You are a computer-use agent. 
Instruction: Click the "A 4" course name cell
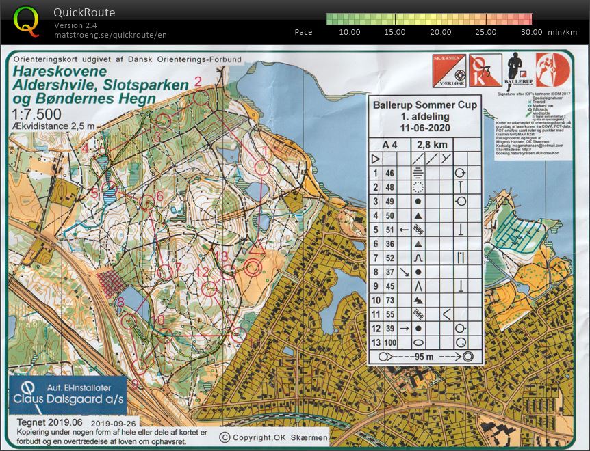click(390, 145)
